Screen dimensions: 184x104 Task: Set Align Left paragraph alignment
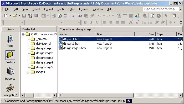(105, 22)
